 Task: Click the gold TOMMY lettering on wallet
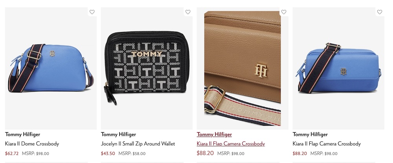pyautogui.click(x=147, y=54)
